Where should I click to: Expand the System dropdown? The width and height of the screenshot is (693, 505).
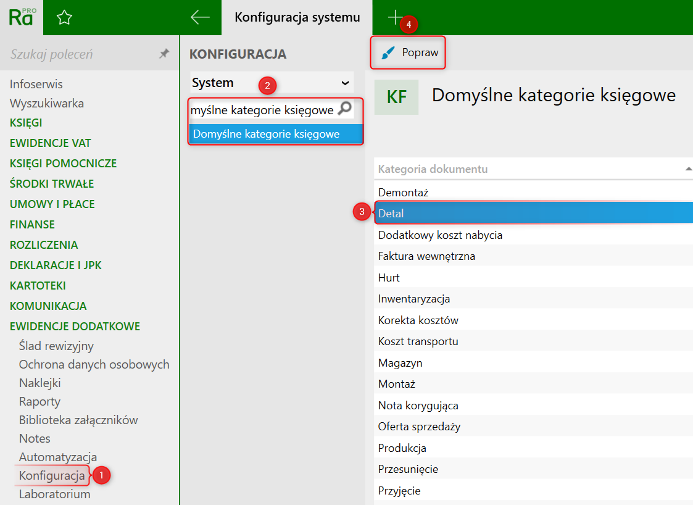click(344, 83)
